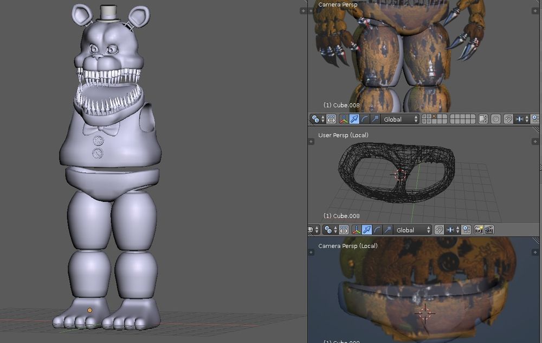Image resolution: width=542 pixels, height=343 pixels.
Task: Click snap target icon at top header edge
Action: pos(535,119)
